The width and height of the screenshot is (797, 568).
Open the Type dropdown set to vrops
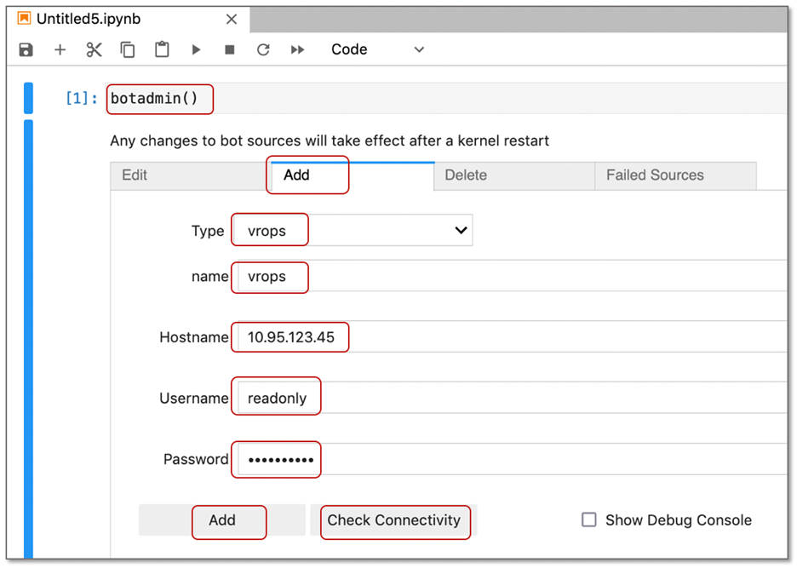coord(352,230)
